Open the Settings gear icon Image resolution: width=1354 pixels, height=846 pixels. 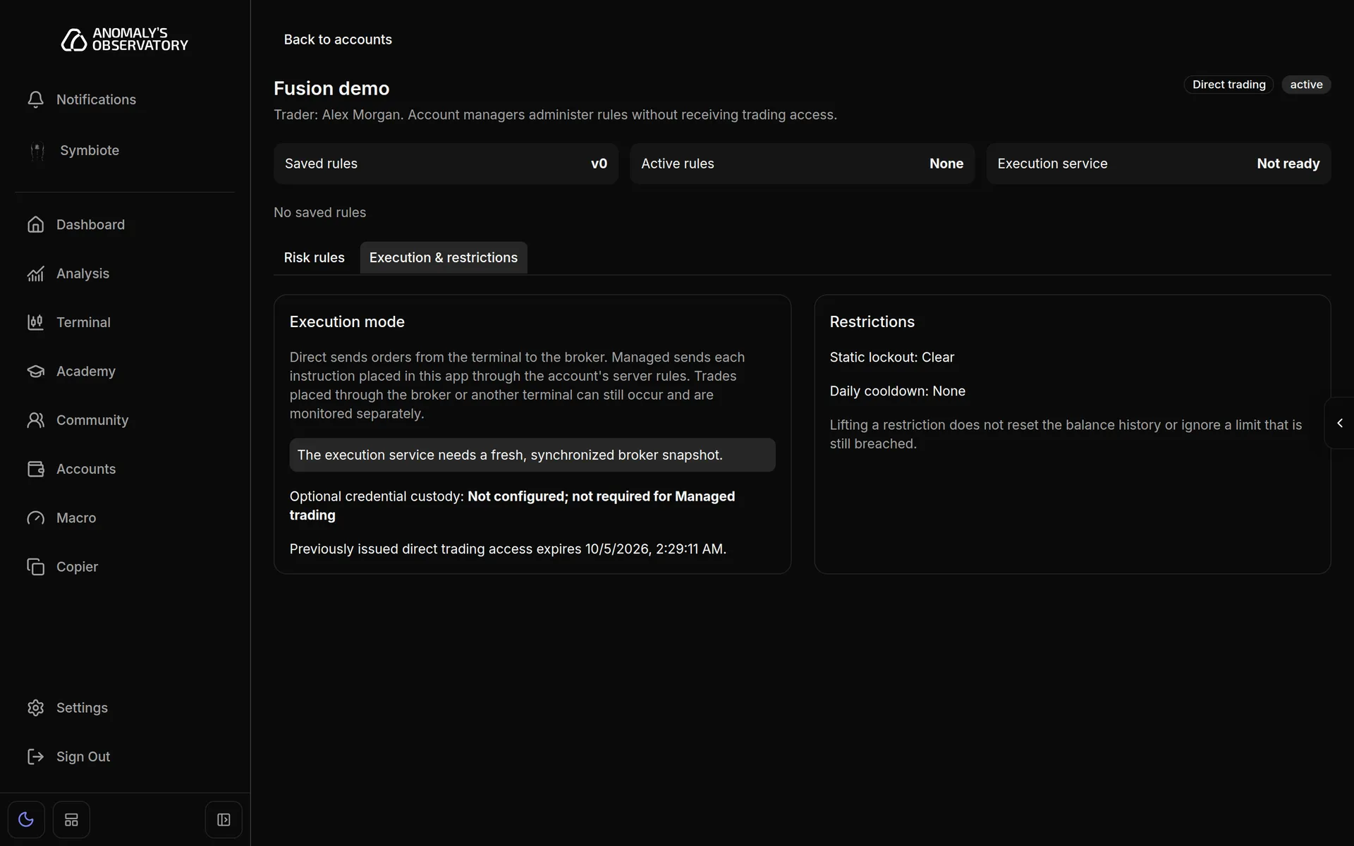(x=35, y=708)
